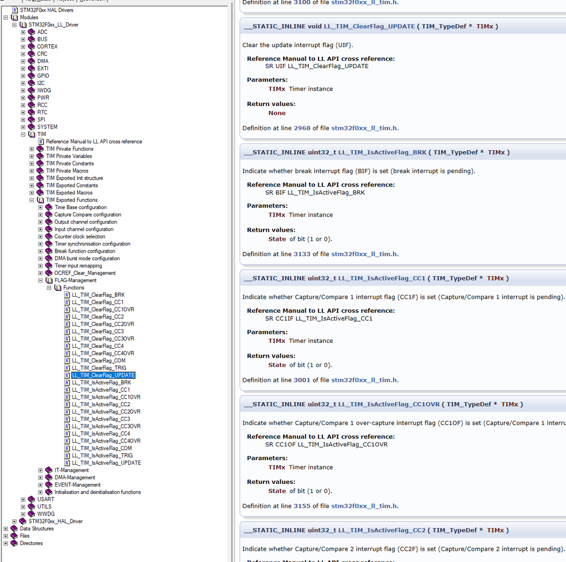Select LL_TIM_ClearFlag_CC1OVR in the tree
The image size is (566, 562).
pos(103,309)
